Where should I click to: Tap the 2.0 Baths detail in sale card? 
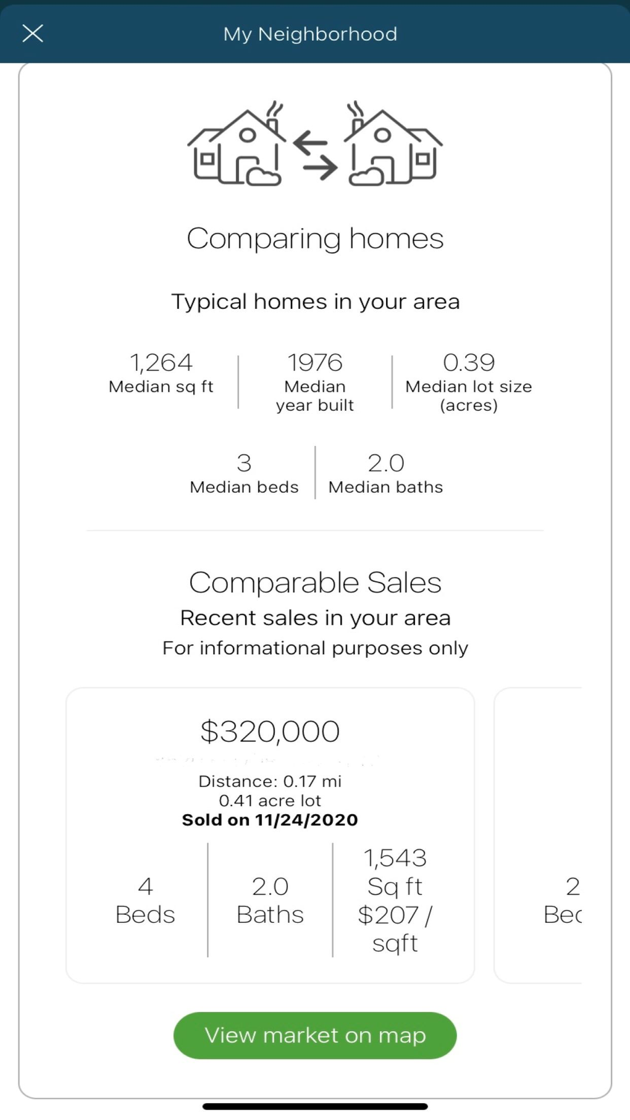coord(270,900)
